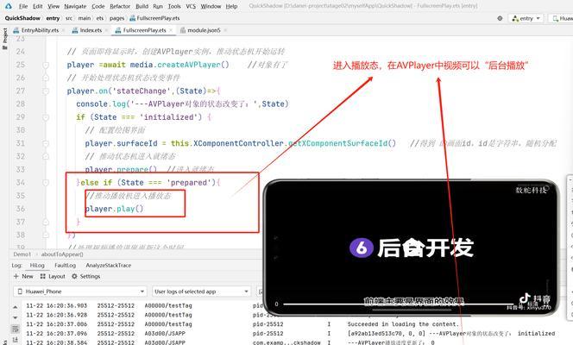Toggle fold marker at line 32
The width and height of the screenshot is (573, 345).
click(46, 157)
